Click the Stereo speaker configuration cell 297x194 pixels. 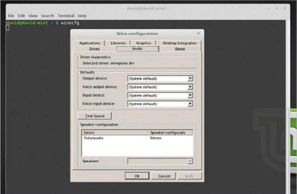(156, 138)
